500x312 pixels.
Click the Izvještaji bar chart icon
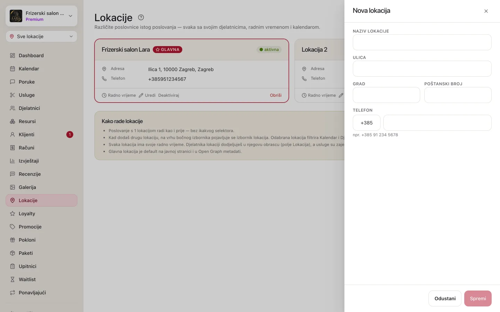[12, 161]
